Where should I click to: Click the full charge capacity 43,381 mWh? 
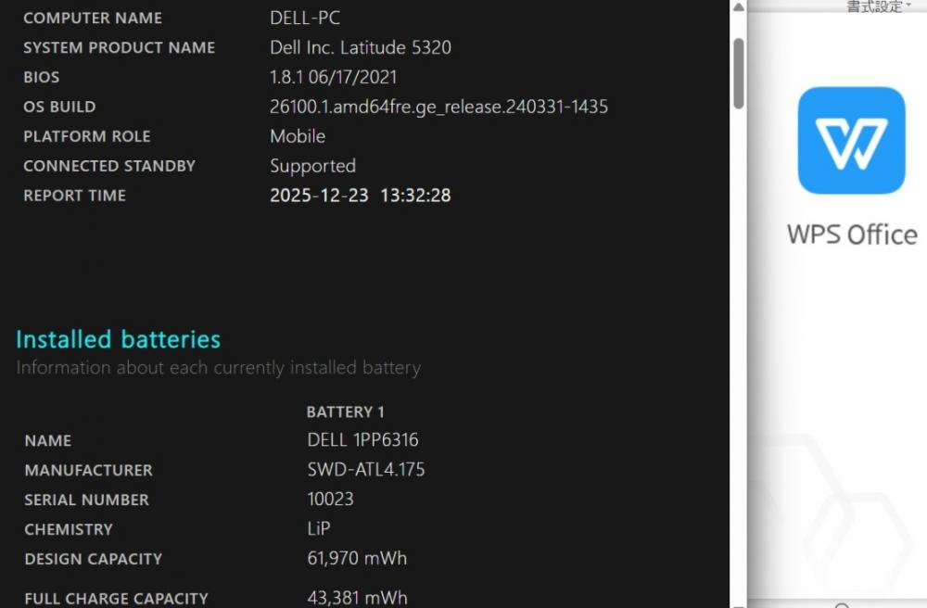click(357, 598)
